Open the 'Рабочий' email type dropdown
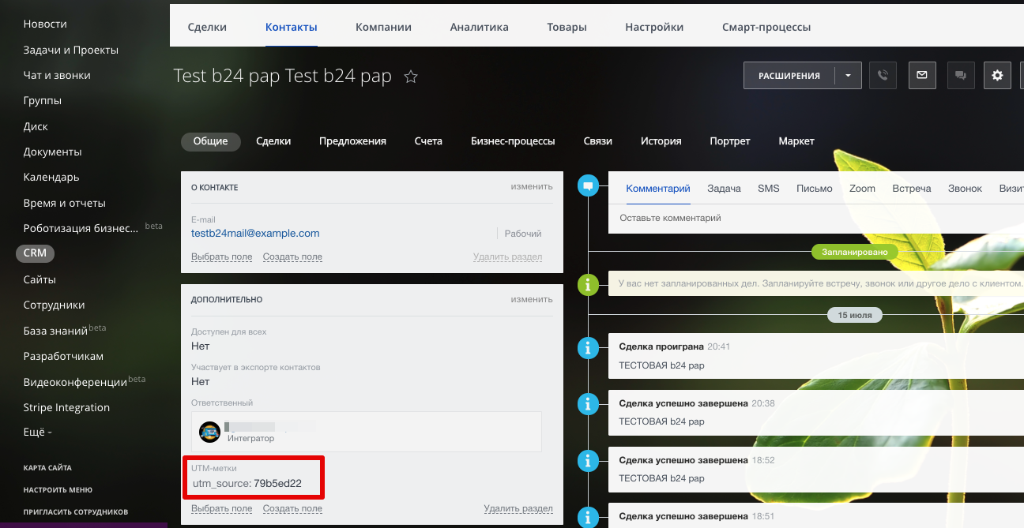This screenshot has height=528, width=1024. 522,234
